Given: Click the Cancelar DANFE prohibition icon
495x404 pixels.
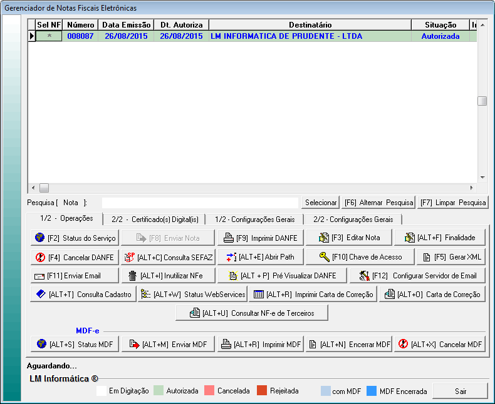Looking at the screenshot, I should pyautogui.click(x=40, y=257).
